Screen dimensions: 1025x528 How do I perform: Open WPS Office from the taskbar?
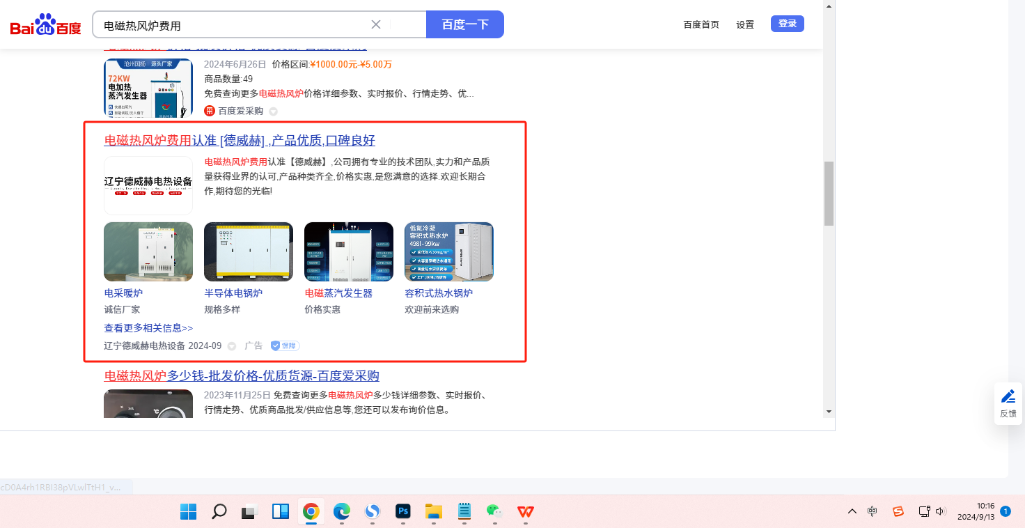pos(525,512)
